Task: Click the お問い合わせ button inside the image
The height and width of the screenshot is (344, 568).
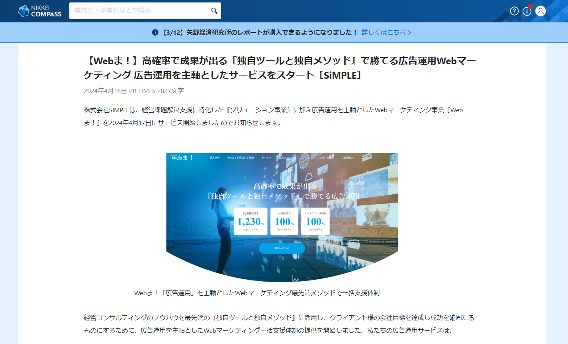Action: coord(282,248)
